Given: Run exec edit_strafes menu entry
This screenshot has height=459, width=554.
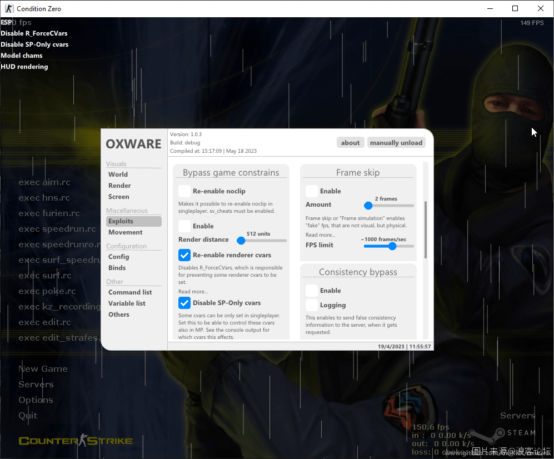Looking at the screenshot, I should coord(59,338).
